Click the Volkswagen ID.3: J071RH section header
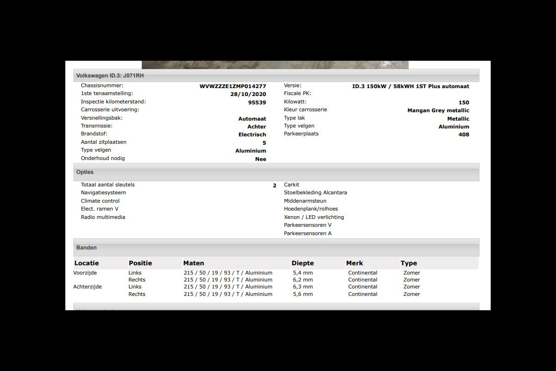The height and width of the screenshot is (371, 556). pos(110,76)
